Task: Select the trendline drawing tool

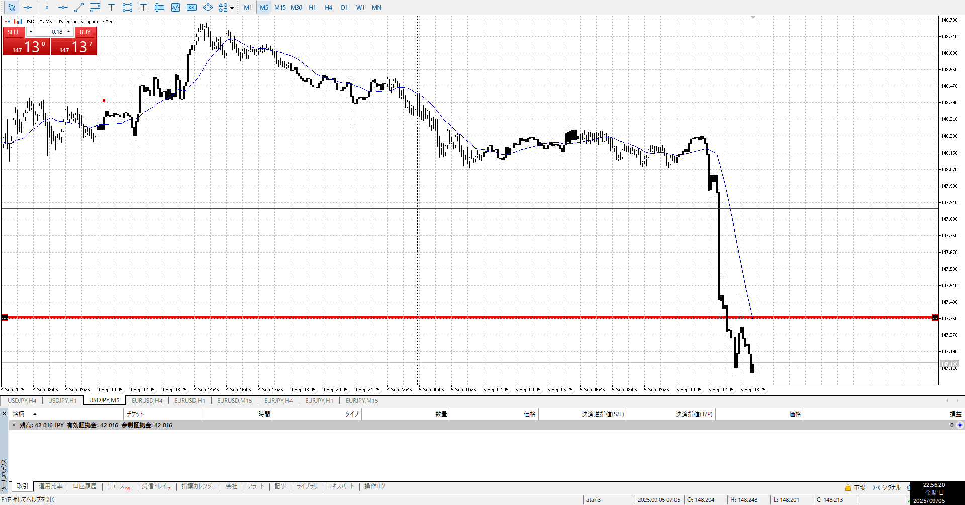Action: pos(79,8)
